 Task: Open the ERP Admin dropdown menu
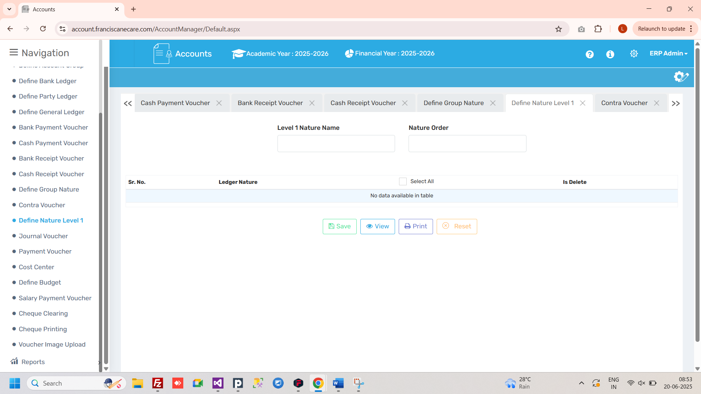coord(668,53)
